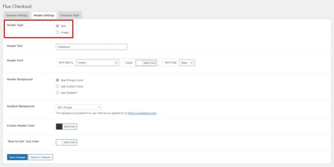The width and height of the screenshot is (334, 167).
Task: Click the Header Type label
Action: [x=15, y=25]
